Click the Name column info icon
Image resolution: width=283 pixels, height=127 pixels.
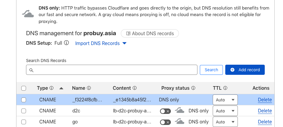89,88
